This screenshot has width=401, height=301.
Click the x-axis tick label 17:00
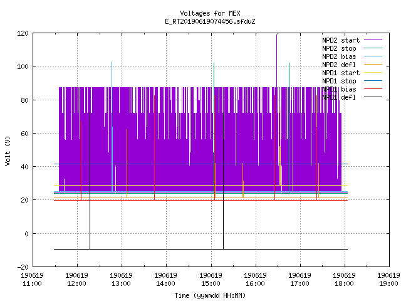[x=299, y=283]
